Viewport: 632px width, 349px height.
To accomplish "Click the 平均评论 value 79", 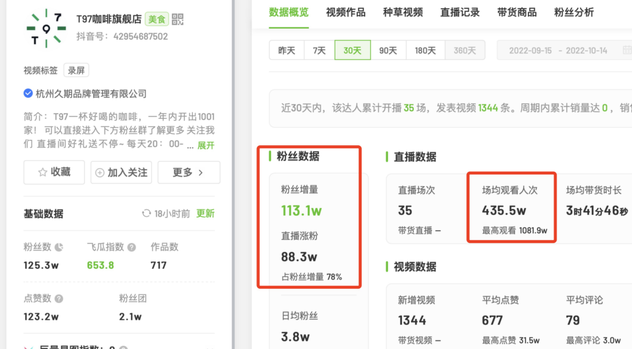I will (573, 320).
